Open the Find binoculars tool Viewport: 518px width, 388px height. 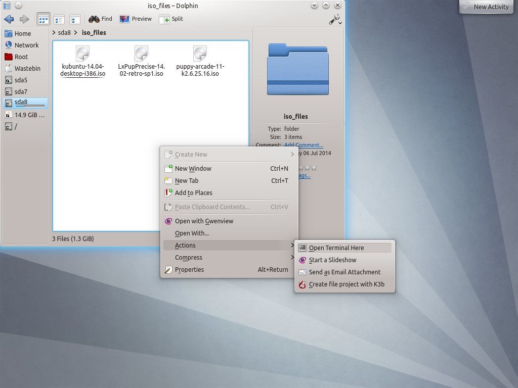tap(101, 19)
